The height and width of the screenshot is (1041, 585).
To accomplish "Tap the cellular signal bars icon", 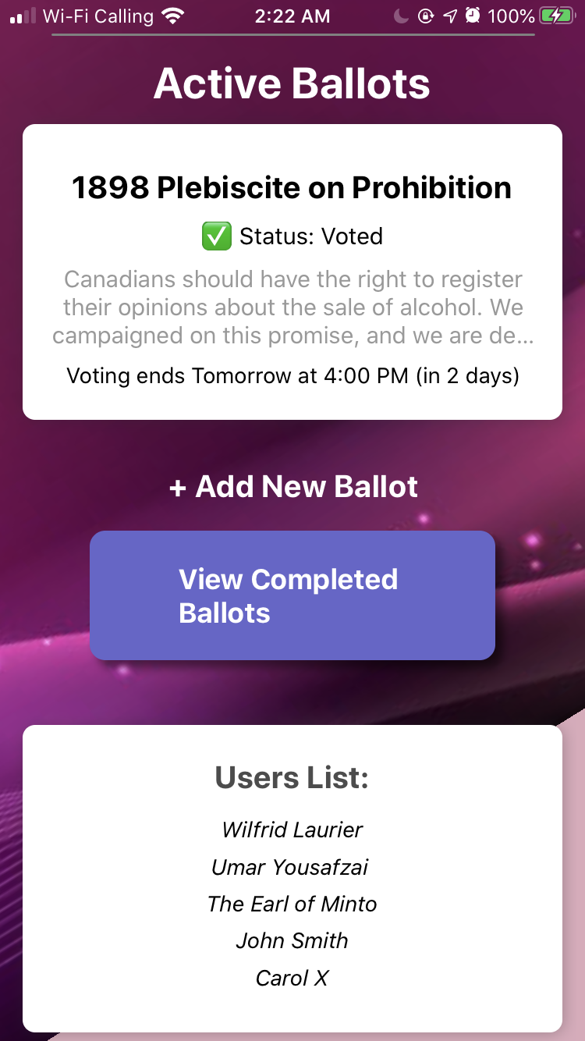I will pos(23,16).
